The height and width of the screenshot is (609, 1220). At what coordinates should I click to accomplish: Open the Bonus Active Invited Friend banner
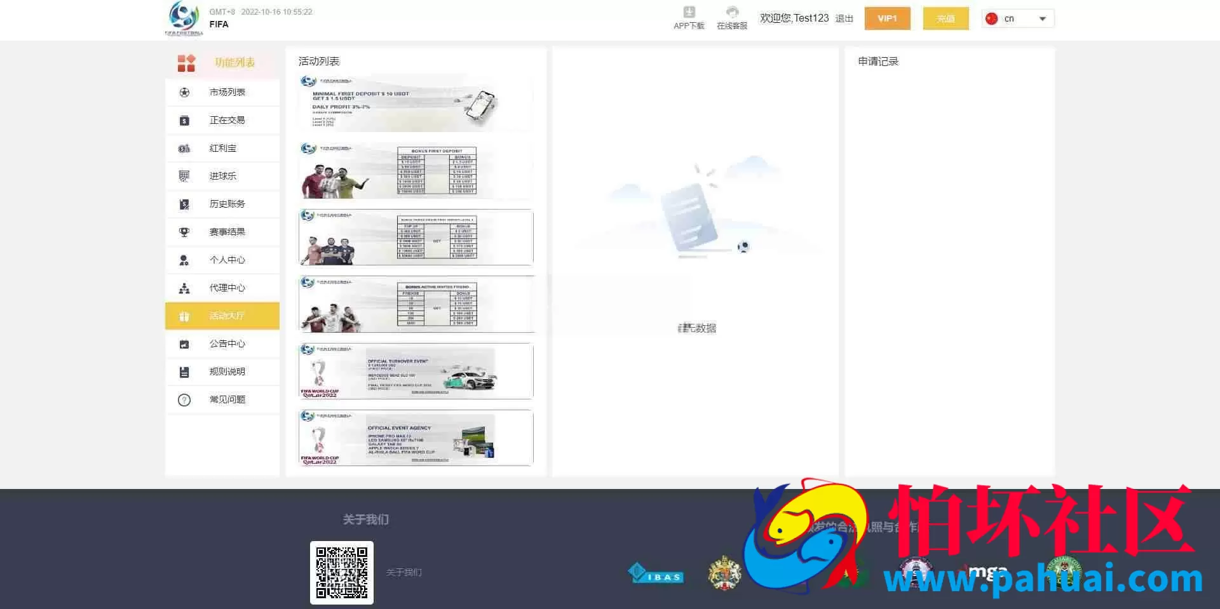[x=416, y=304]
